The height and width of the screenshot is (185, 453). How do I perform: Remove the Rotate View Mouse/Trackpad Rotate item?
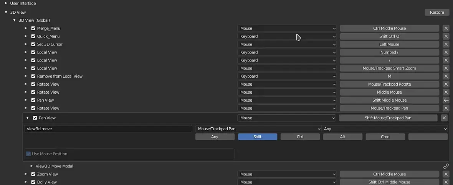446,84
